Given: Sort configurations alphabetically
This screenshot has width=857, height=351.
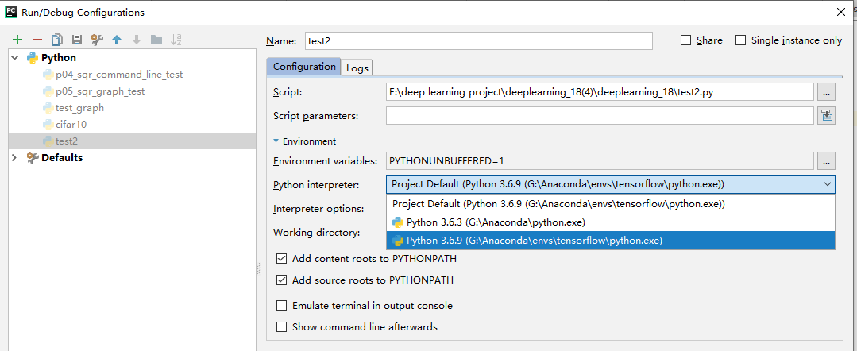Looking at the screenshot, I should pyautogui.click(x=176, y=40).
